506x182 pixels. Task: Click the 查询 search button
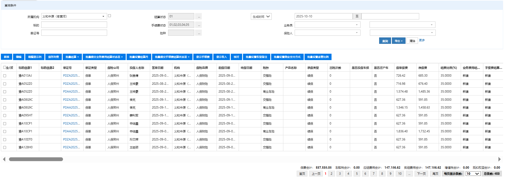pyautogui.click(x=385, y=41)
